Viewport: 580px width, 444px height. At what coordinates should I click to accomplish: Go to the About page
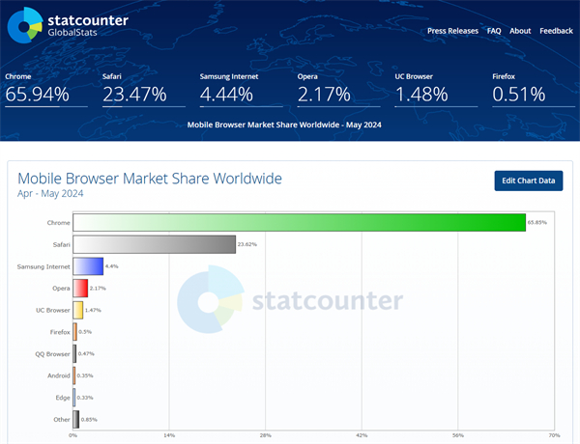coord(520,31)
